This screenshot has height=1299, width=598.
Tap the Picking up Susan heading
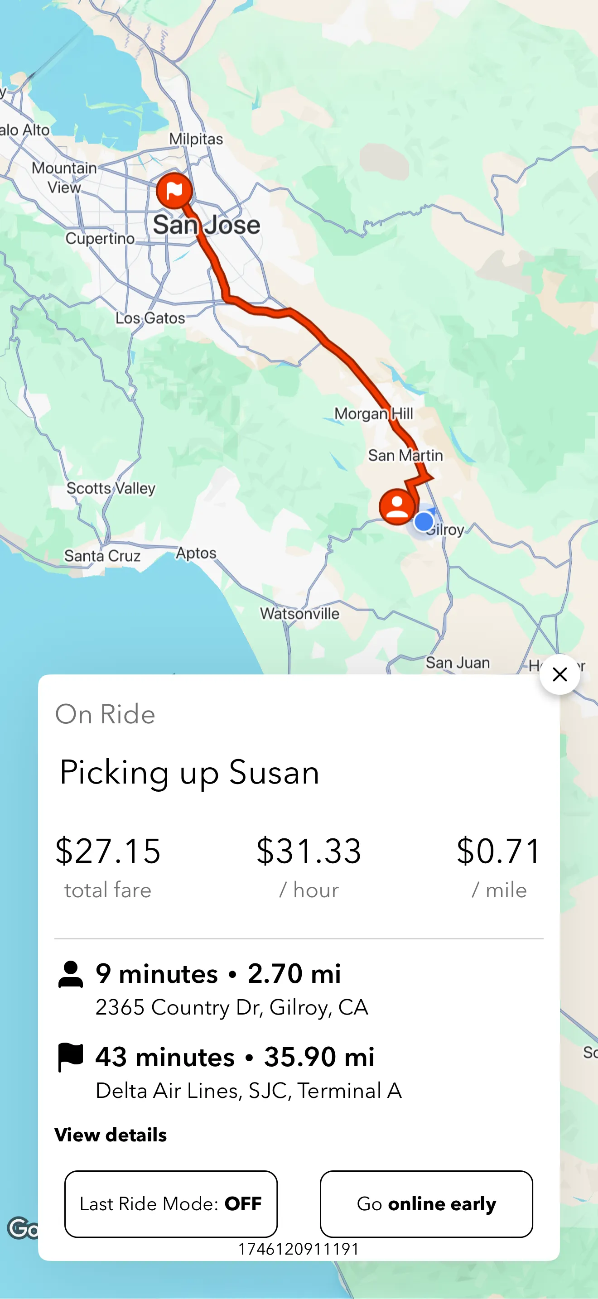[x=189, y=772]
